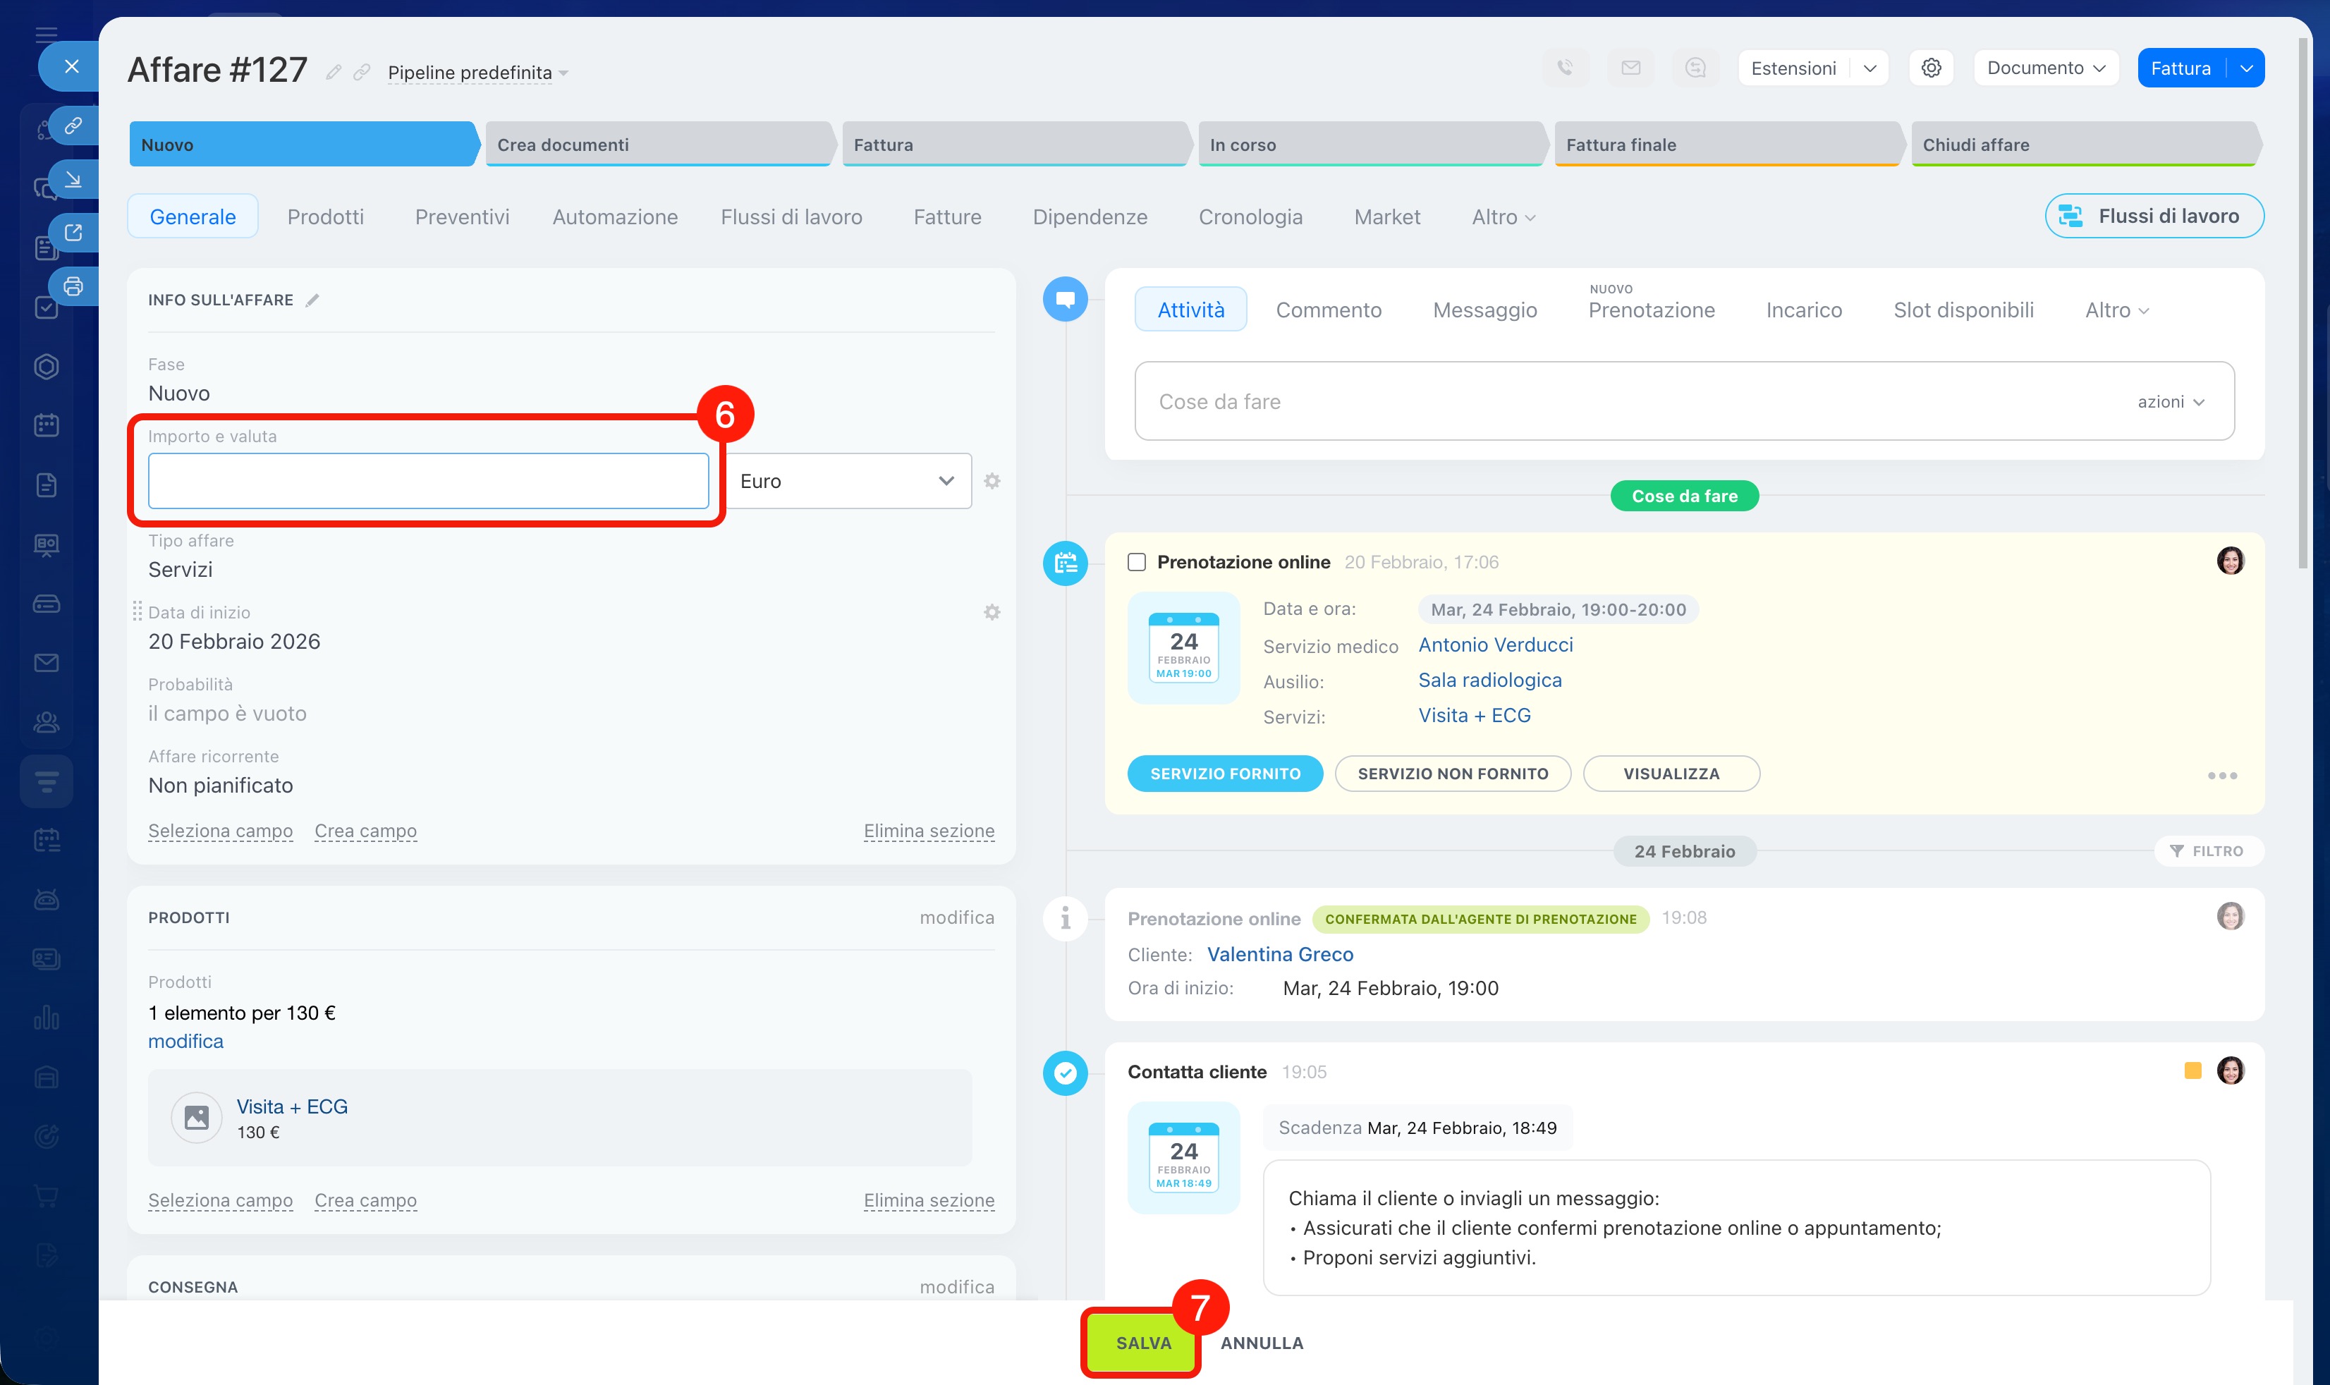The width and height of the screenshot is (2330, 1385).
Task: Click the orange color marker on Contatta cliente
Action: [2192, 1070]
